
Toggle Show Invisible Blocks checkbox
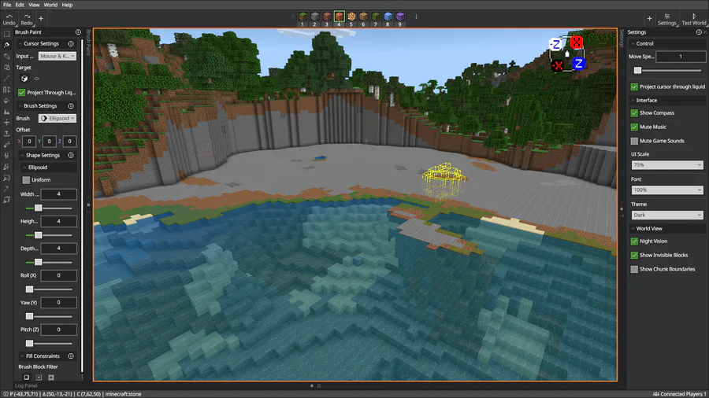click(634, 256)
